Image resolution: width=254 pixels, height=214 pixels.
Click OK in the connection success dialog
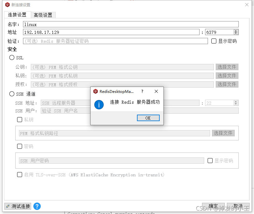click(x=148, y=118)
